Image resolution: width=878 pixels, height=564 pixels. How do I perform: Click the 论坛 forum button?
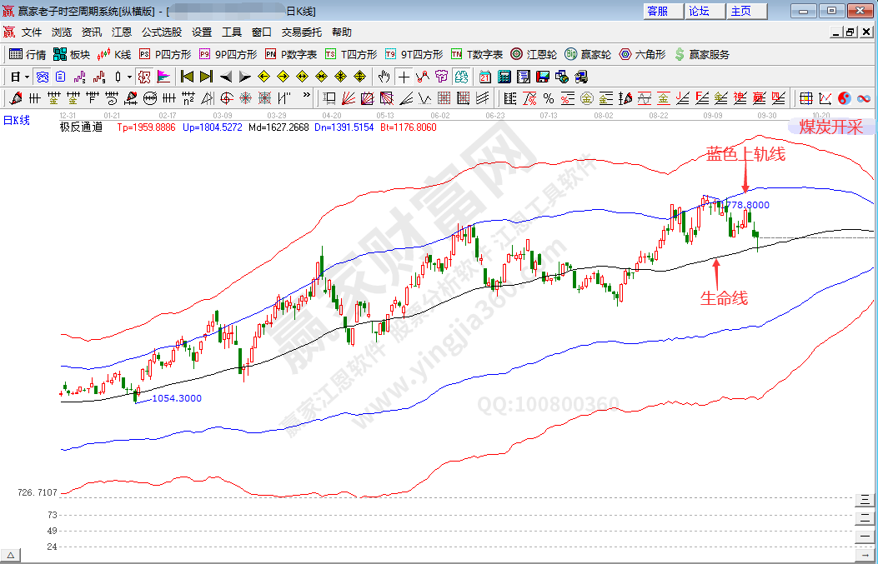point(699,11)
